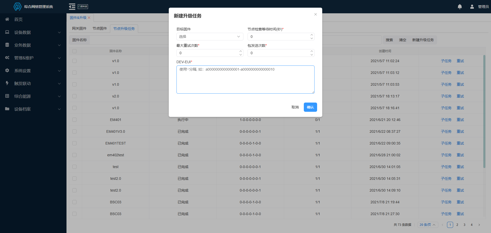The height and width of the screenshot is (233, 491).
Task: Go to page 4 in pagination
Action: pos(472,225)
